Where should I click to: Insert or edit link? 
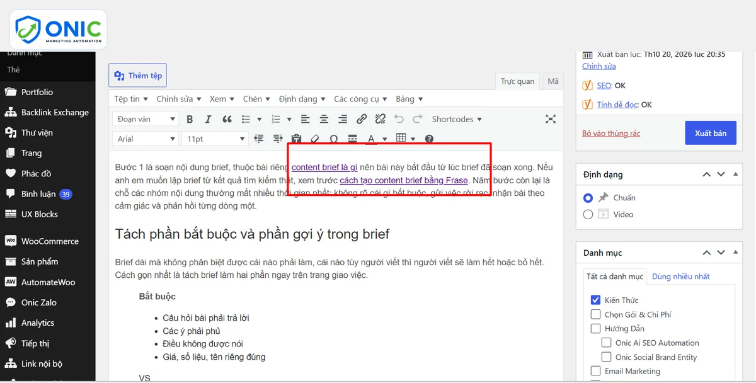point(362,119)
